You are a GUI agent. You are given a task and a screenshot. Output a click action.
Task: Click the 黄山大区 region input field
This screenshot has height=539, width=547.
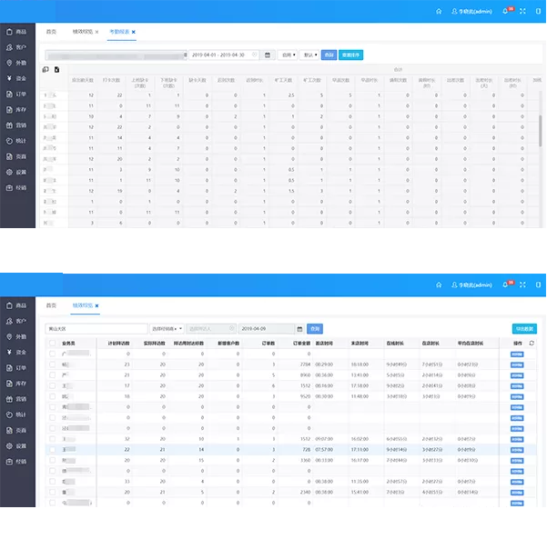[96, 328]
